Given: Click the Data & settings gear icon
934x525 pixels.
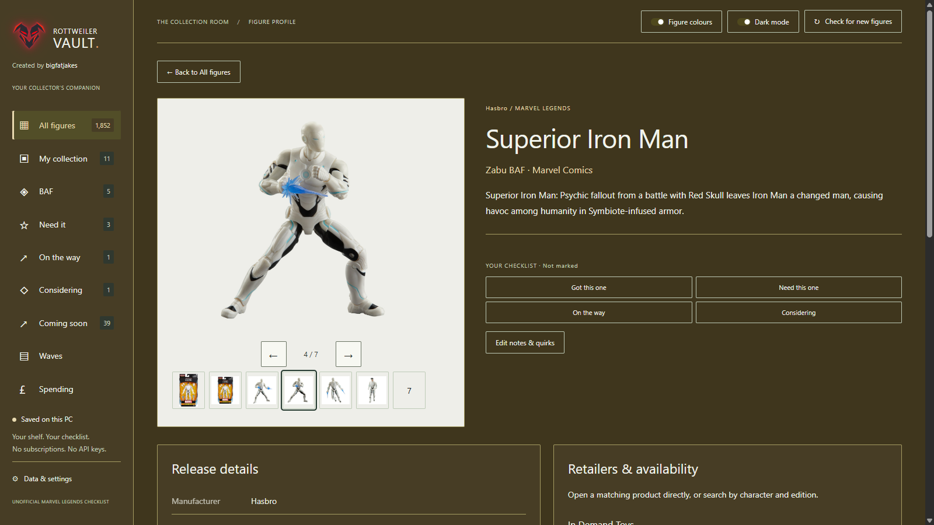Looking at the screenshot, I should pos(15,479).
